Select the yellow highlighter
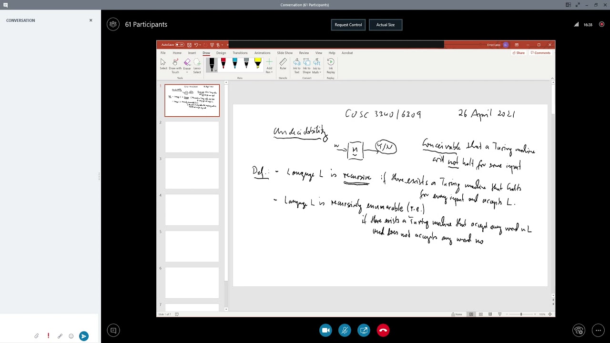This screenshot has height=343, width=610. (x=258, y=64)
